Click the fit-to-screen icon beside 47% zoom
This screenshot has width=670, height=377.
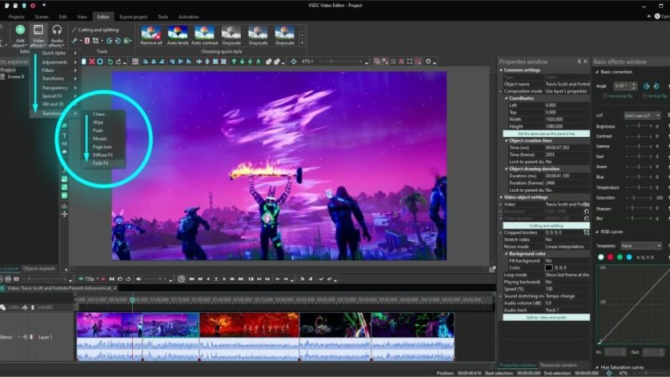[294, 62]
